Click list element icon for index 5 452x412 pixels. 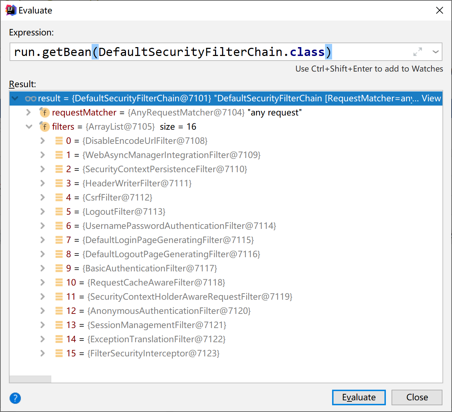[x=59, y=211]
